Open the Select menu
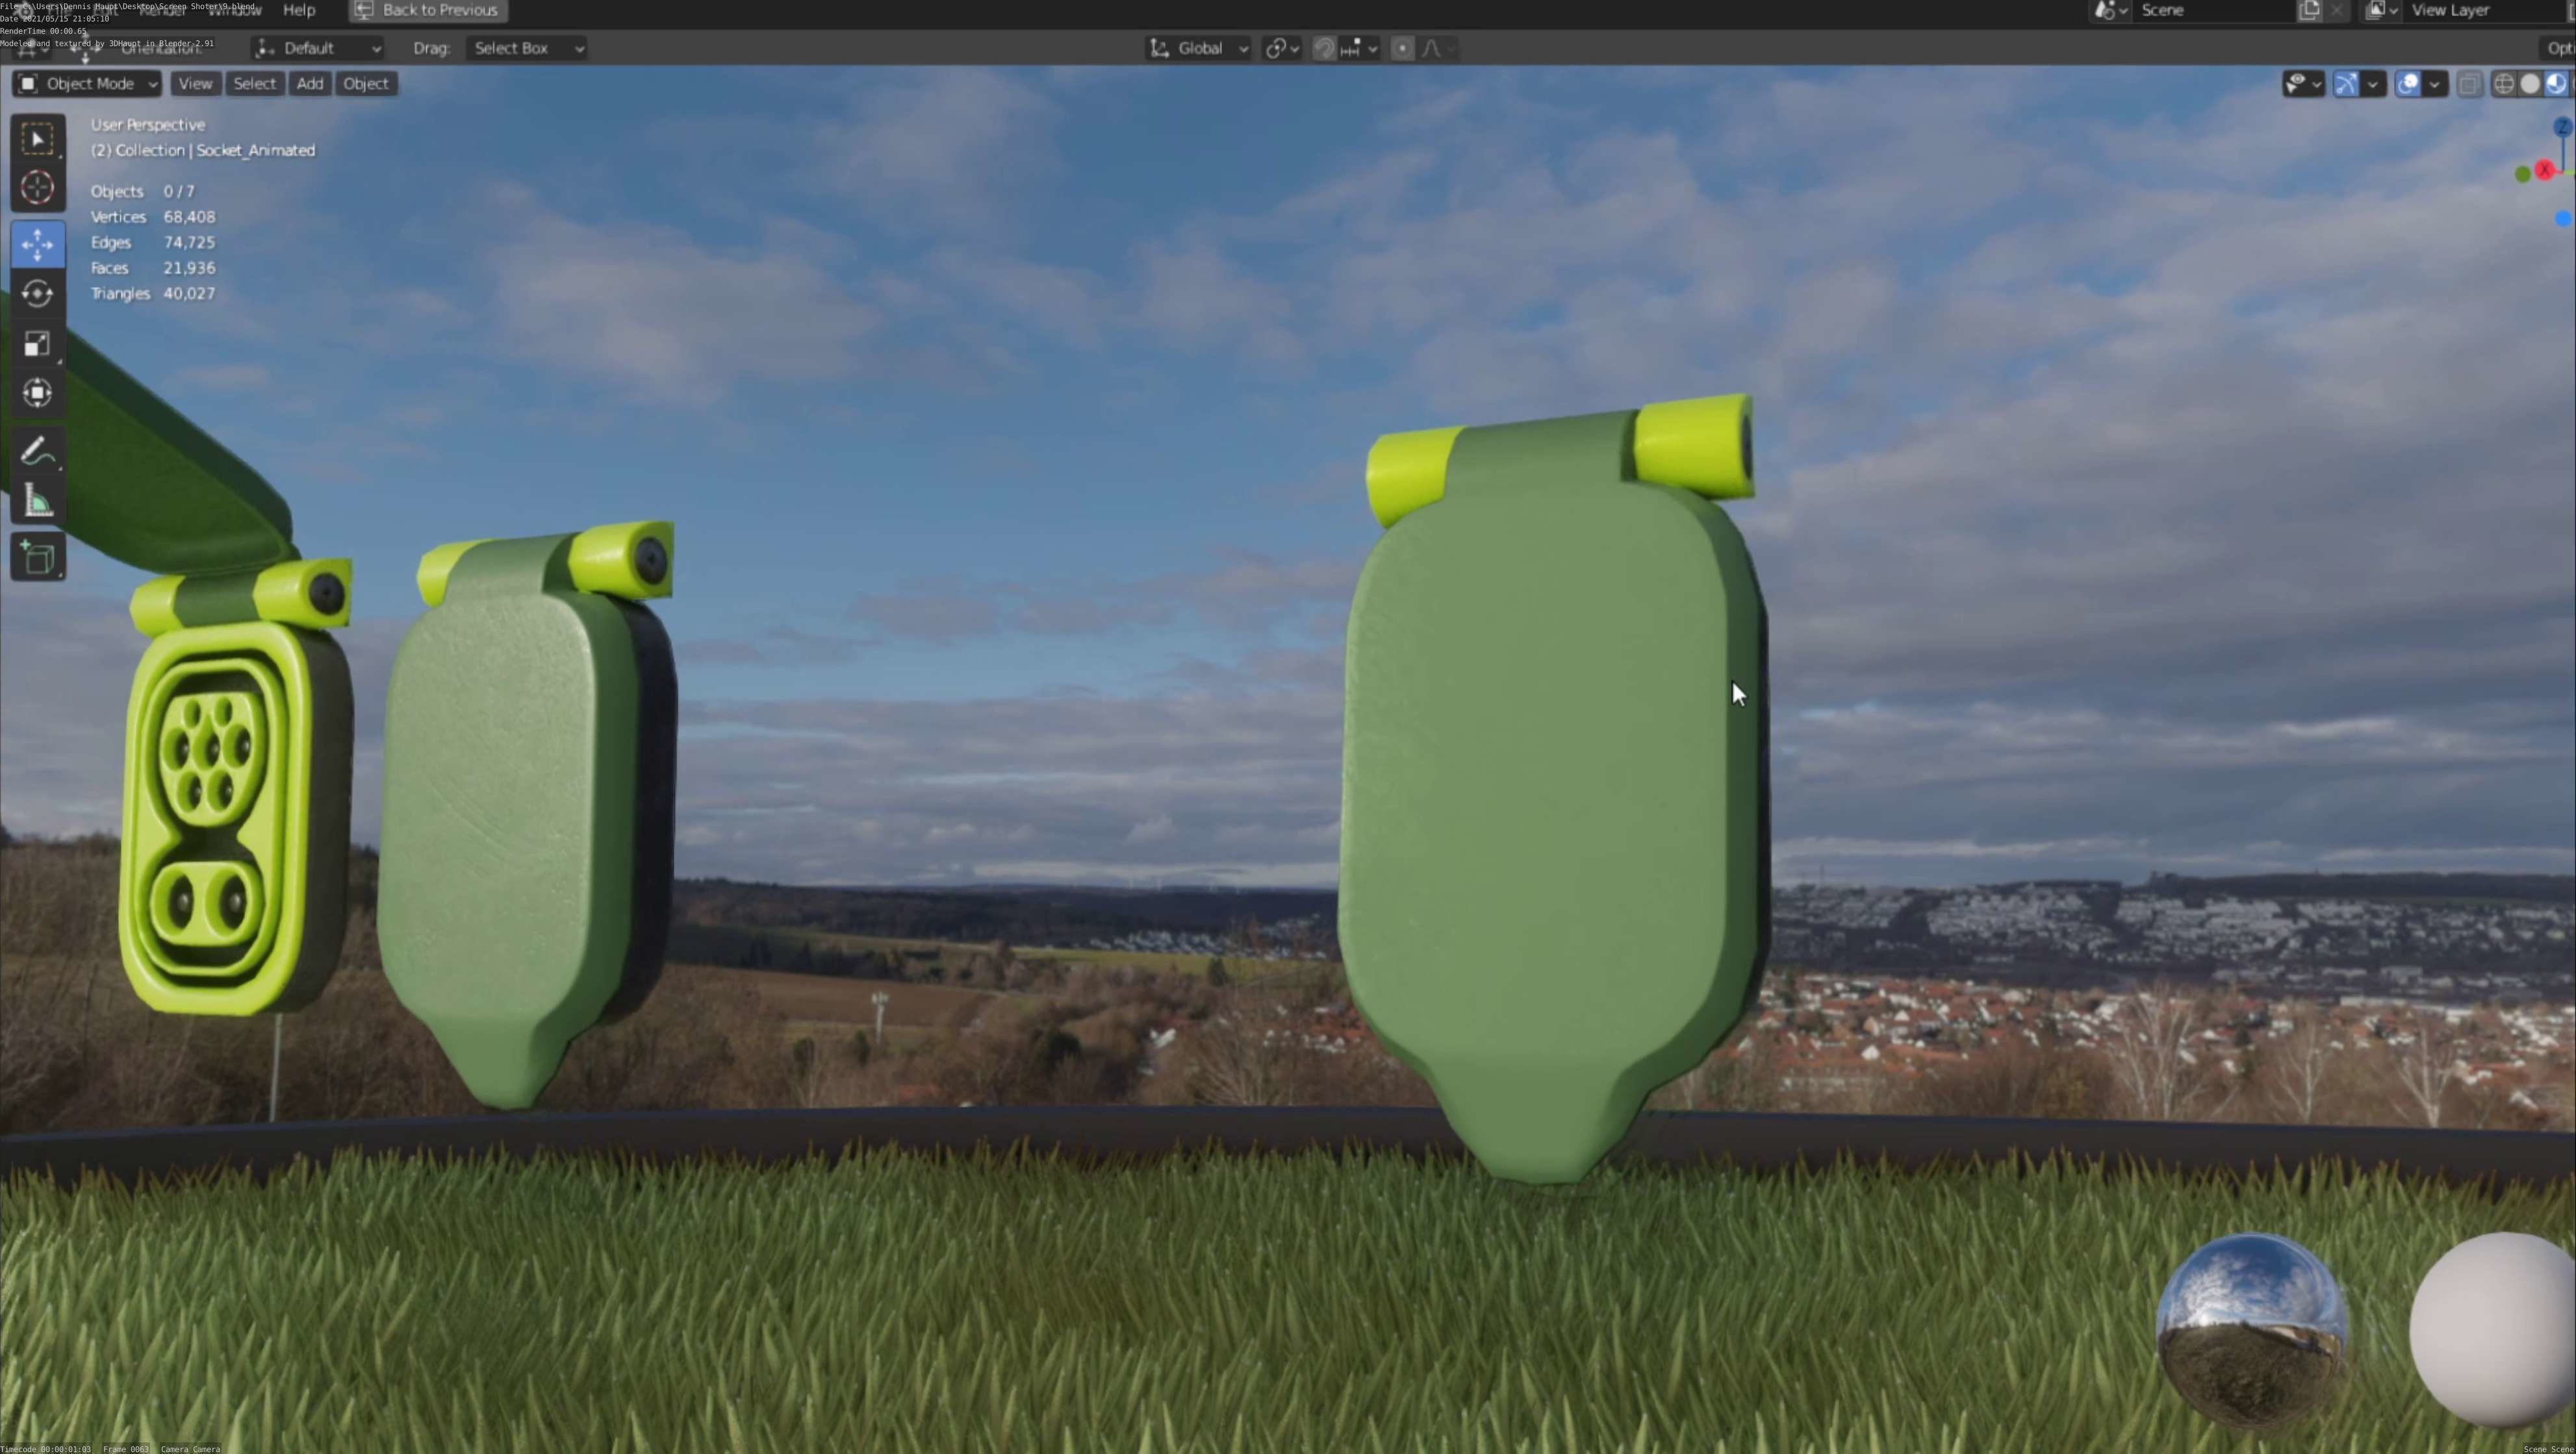 (254, 84)
